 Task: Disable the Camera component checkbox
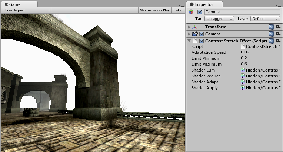[202, 34]
